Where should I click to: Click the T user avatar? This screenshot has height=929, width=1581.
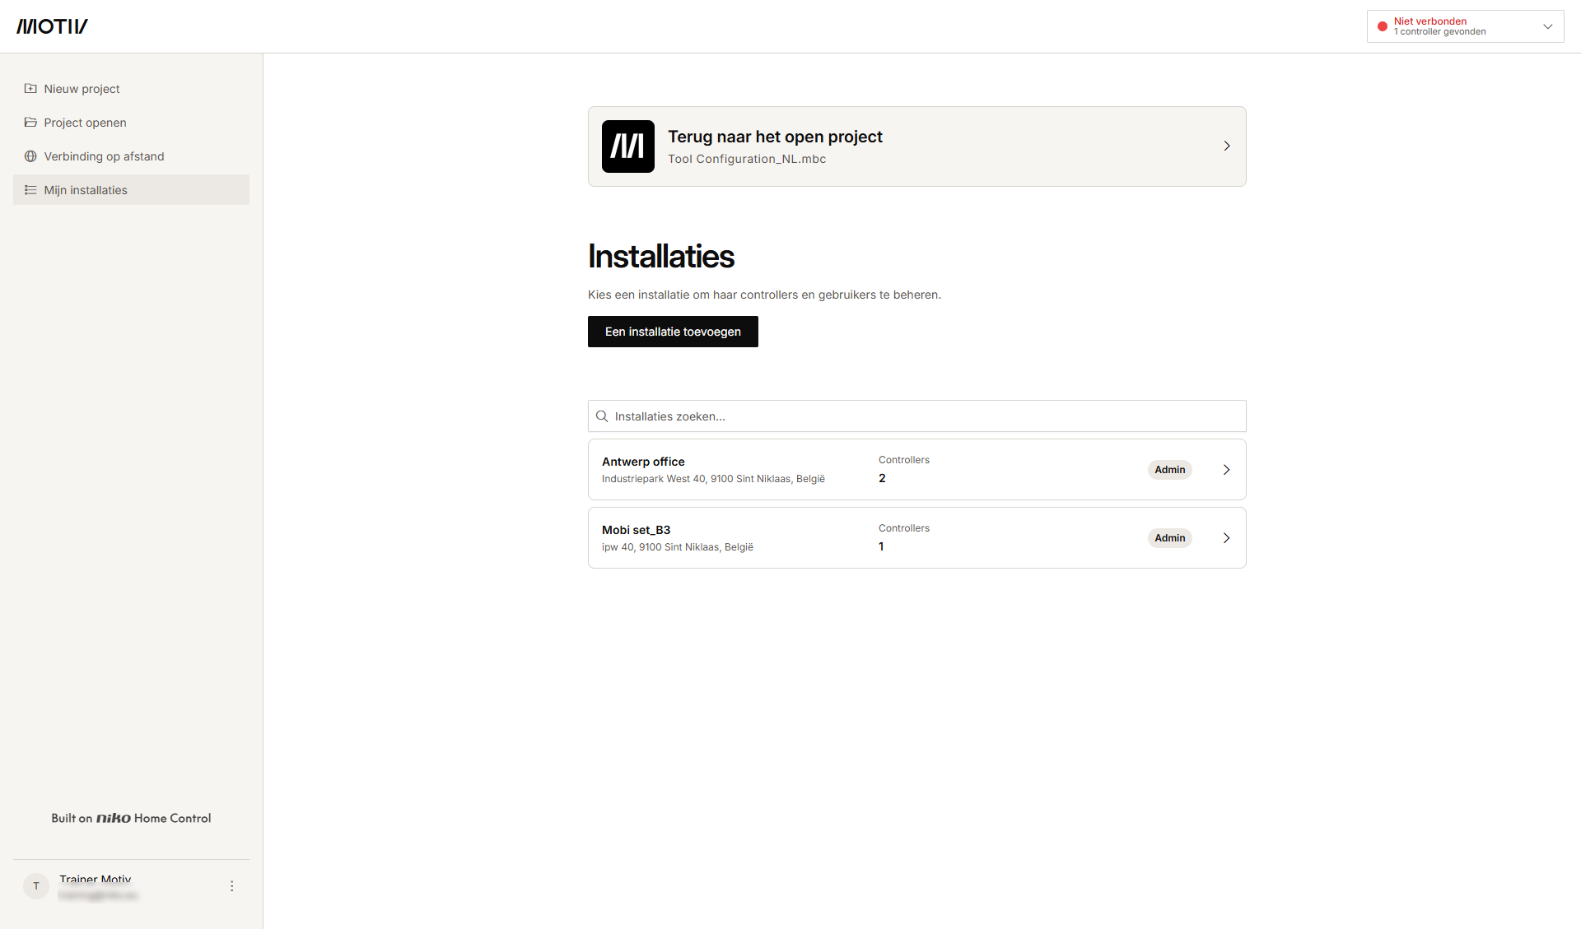click(36, 886)
